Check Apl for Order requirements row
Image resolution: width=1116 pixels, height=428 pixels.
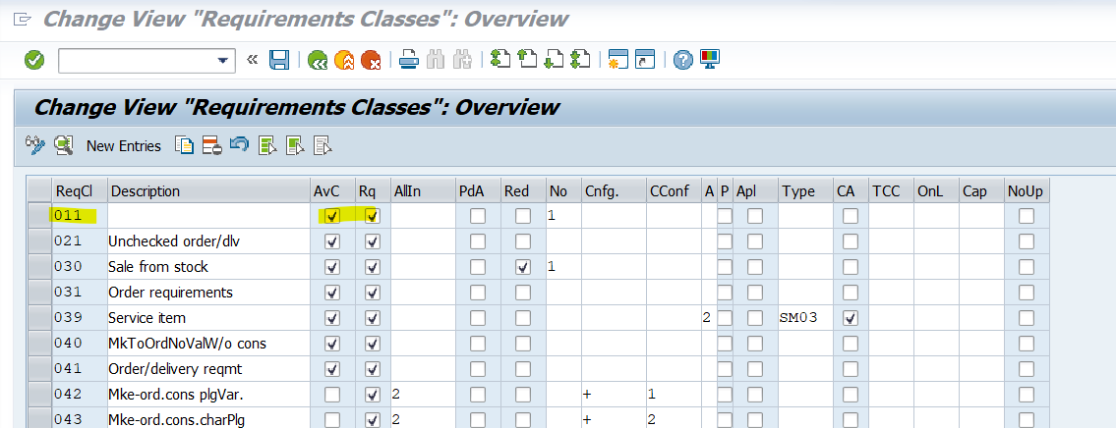point(754,293)
